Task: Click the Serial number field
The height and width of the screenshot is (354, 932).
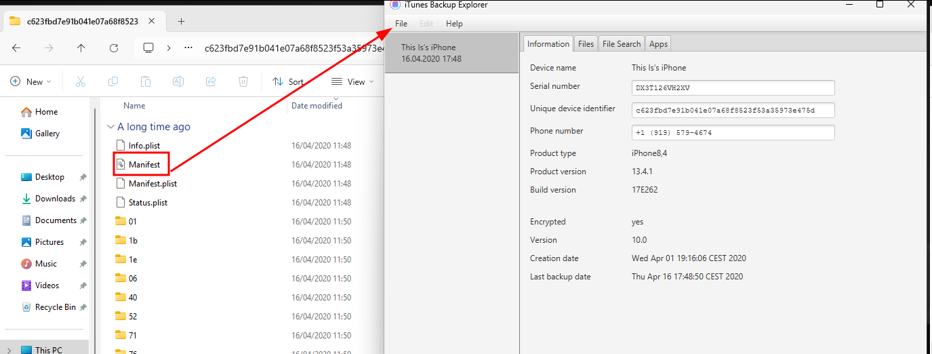Action: tap(733, 88)
